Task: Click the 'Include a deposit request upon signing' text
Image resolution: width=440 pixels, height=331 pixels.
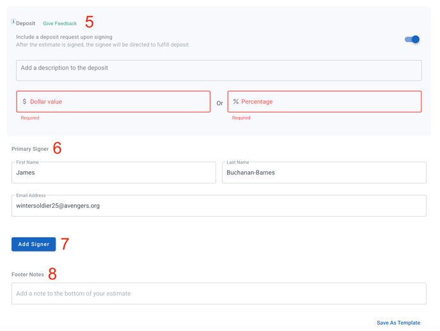Action: pyautogui.click(x=64, y=37)
